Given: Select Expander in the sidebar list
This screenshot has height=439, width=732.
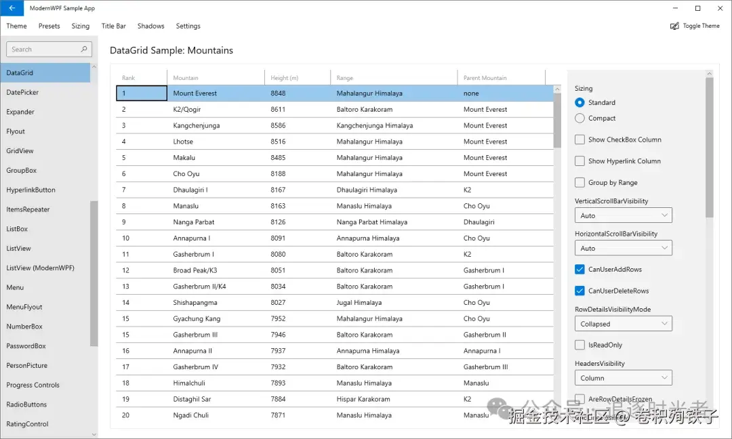Looking at the screenshot, I should coord(45,112).
